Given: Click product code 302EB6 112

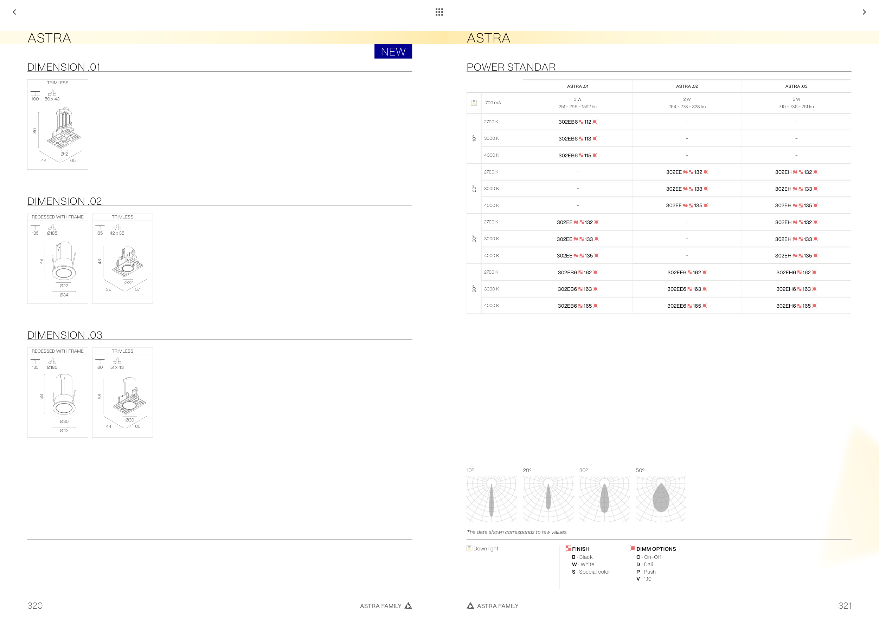Looking at the screenshot, I should (x=577, y=122).
